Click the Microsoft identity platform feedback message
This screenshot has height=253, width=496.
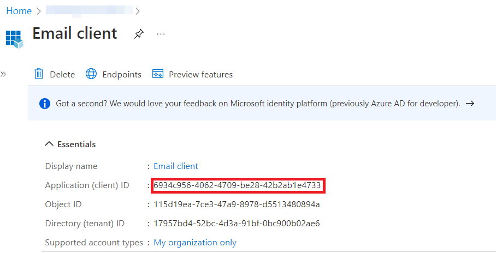tap(258, 103)
